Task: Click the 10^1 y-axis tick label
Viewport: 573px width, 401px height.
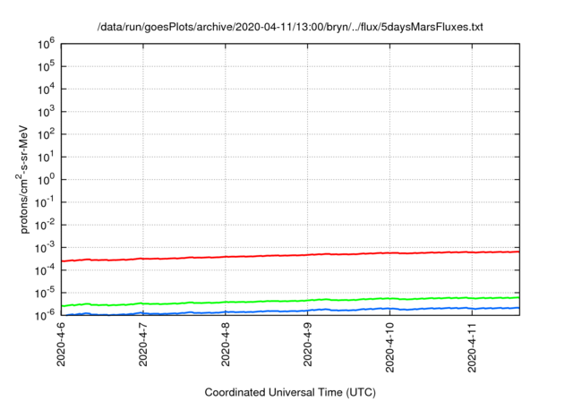Action: pyautogui.click(x=46, y=157)
